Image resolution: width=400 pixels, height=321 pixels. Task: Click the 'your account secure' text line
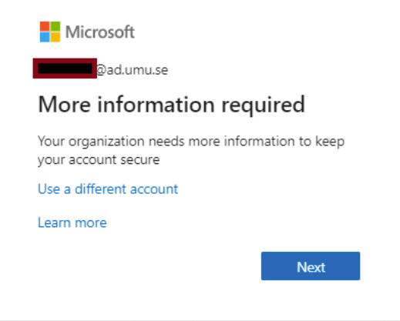(99, 160)
